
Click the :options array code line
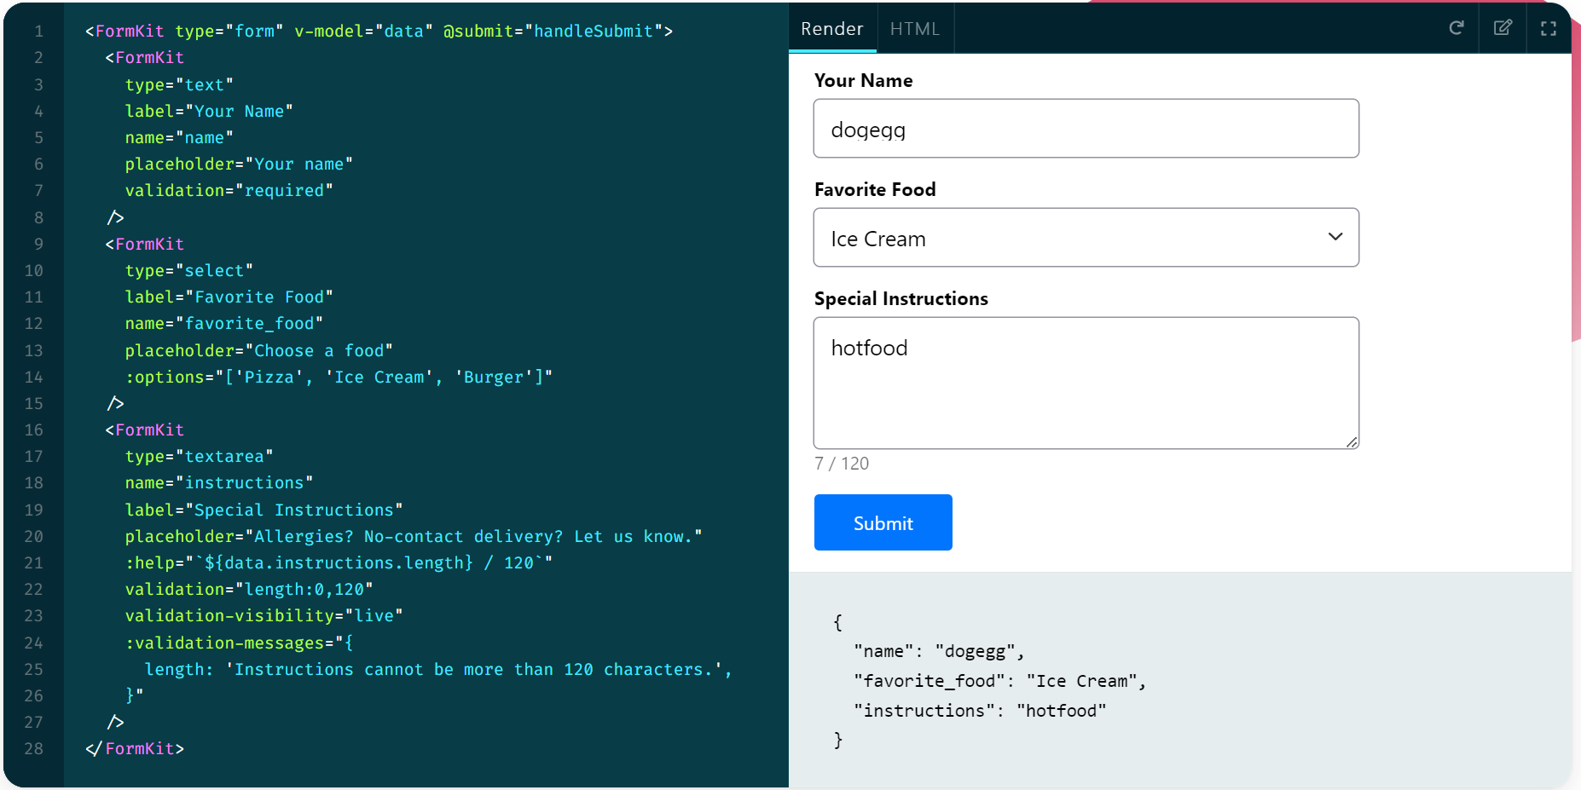click(339, 377)
